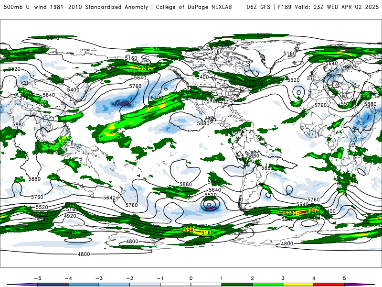
Task: Click the "06Z GFS" model run label
Action: pyautogui.click(x=258, y=7)
